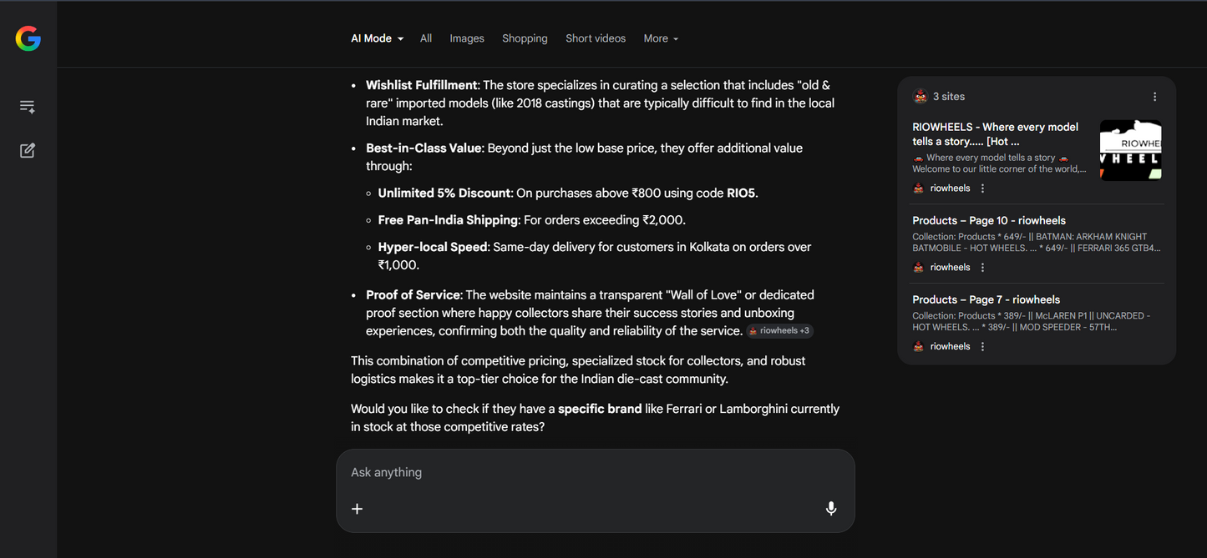
Task: Expand the More dropdown menu
Action: 661,38
